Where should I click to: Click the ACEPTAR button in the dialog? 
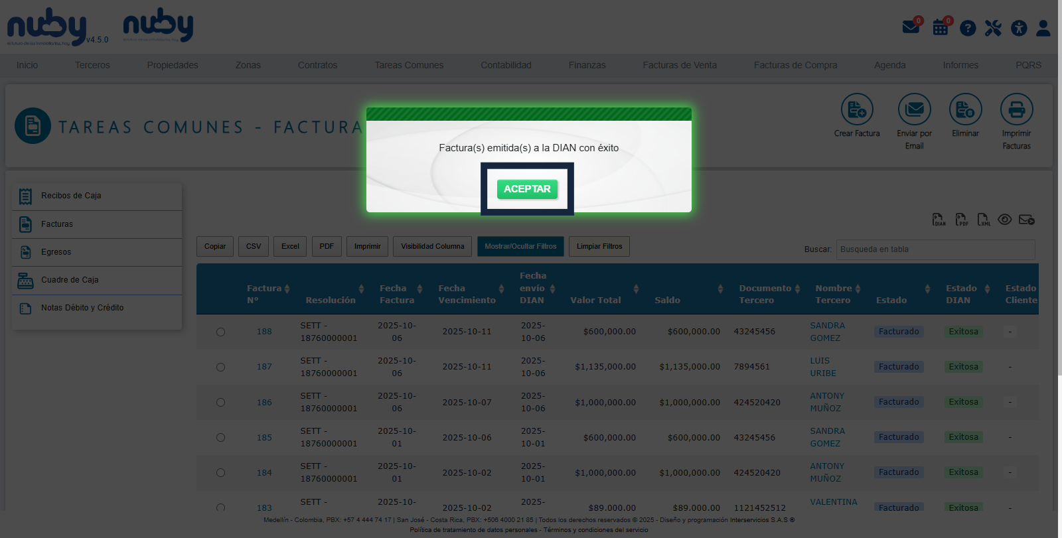click(527, 189)
